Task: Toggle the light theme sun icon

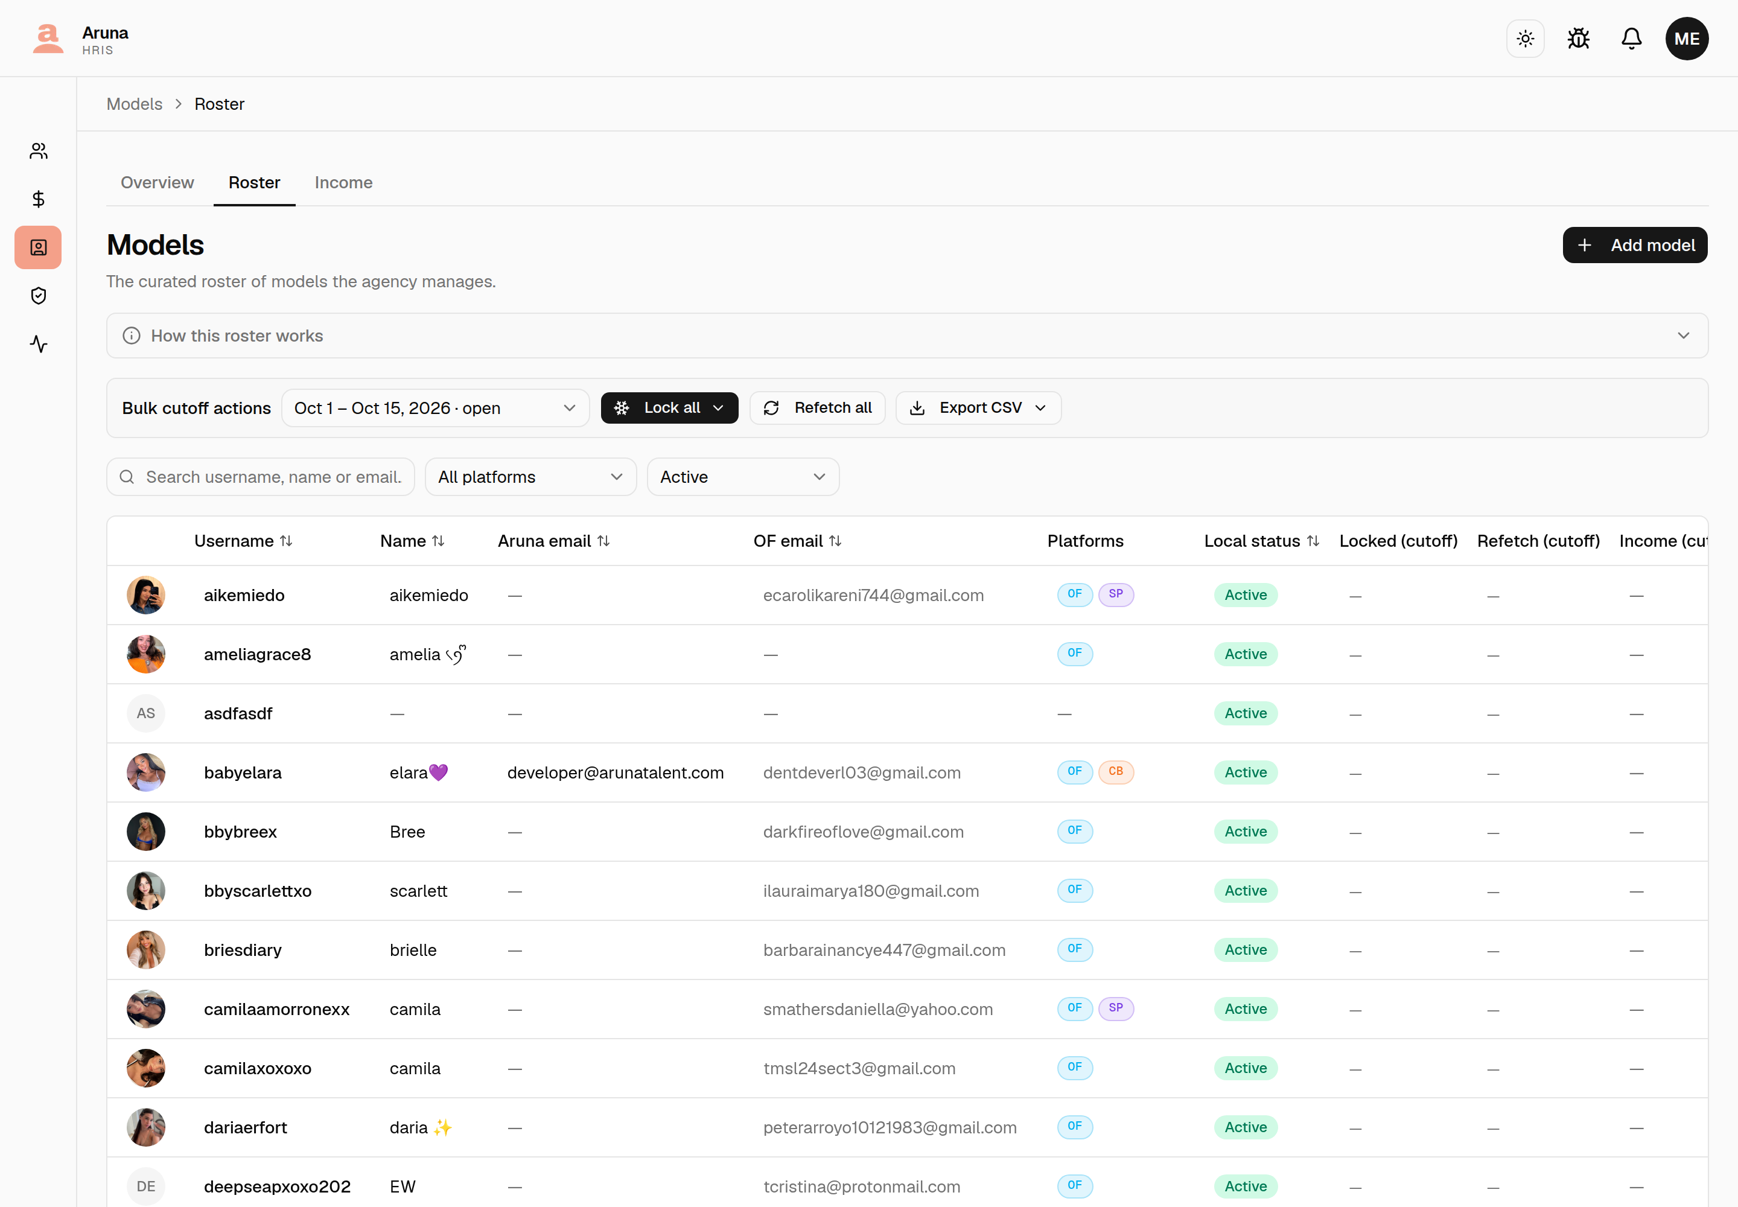Action: click(x=1526, y=39)
